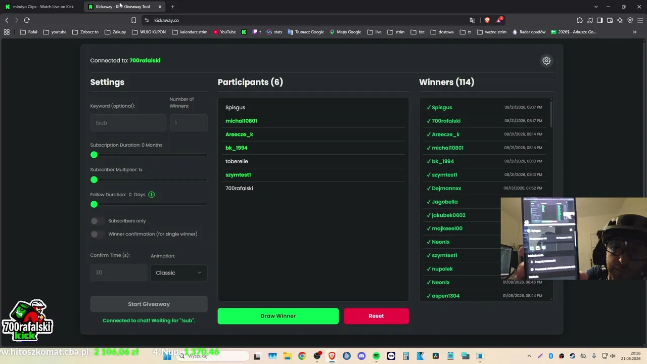The width and height of the screenshot is (647, 364).
Task: Click the Winners list scrollbar
Action: coord(551,114)
